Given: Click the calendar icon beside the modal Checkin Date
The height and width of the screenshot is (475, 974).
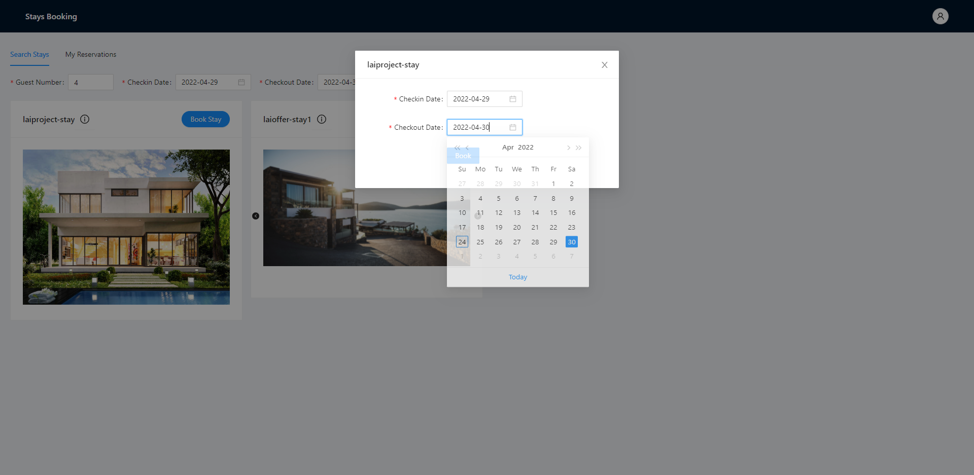Looking at the screenshot, I should tap(513, 99).
